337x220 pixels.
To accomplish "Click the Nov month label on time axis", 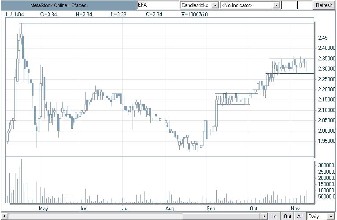I will pos(295,209).
